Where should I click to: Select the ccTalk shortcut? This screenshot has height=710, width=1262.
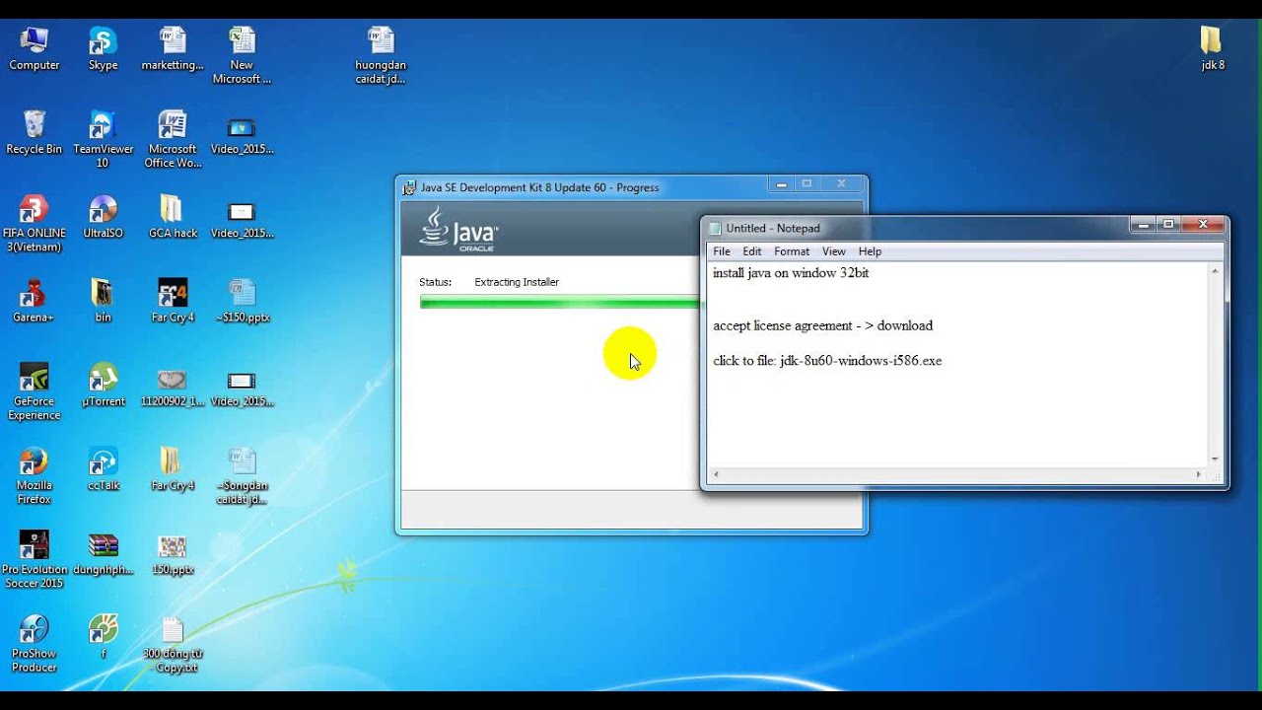103,469
